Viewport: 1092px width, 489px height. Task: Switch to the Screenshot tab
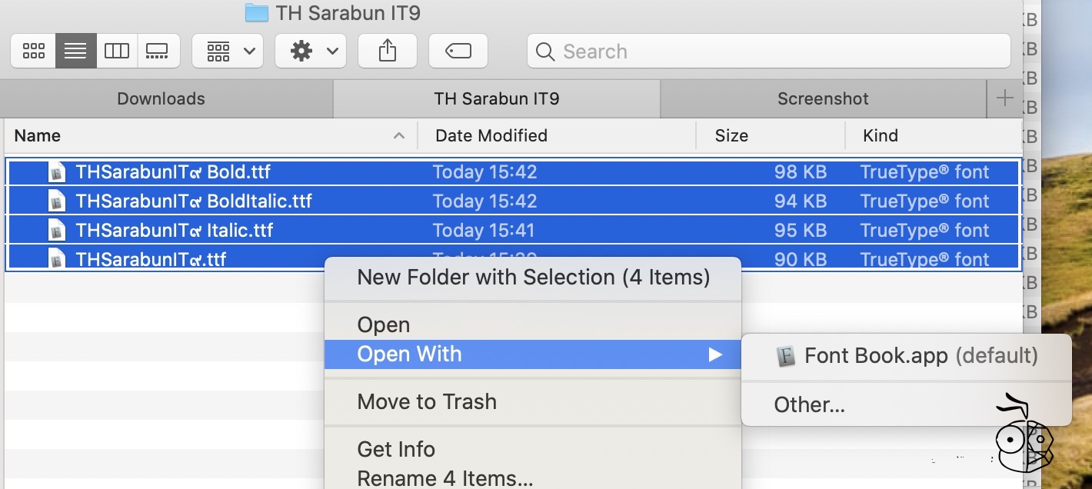tap(823, 98)
